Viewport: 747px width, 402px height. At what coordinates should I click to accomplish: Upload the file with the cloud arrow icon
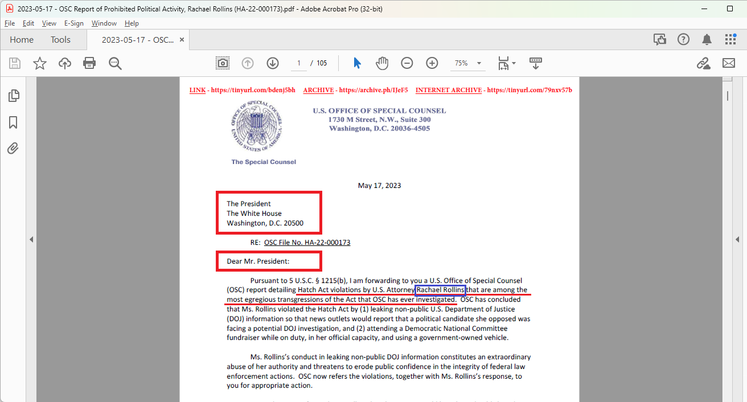click(x=65, y=63)
